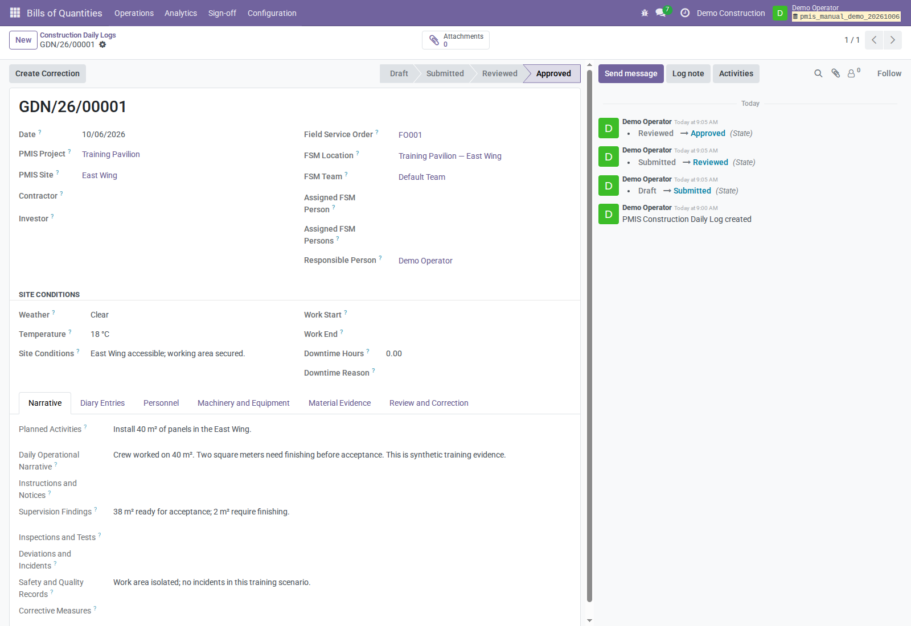Click the Follow button
911x626 pixels.
tap(889, 73)
